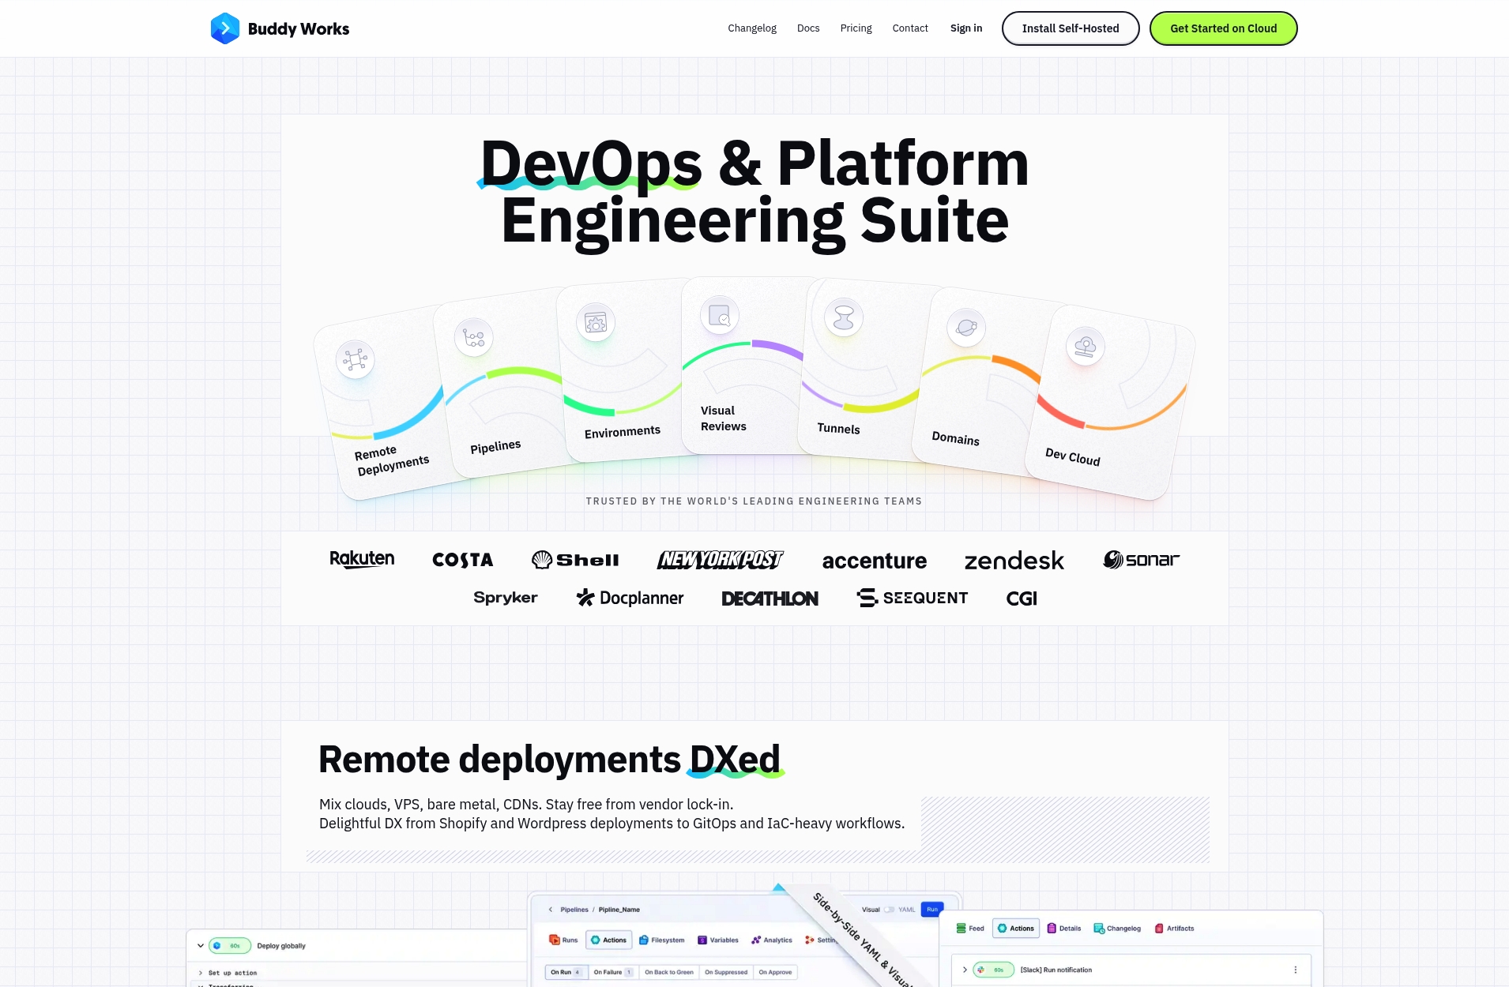
Task: Open the Variables tab
Action: click(718, 940)
